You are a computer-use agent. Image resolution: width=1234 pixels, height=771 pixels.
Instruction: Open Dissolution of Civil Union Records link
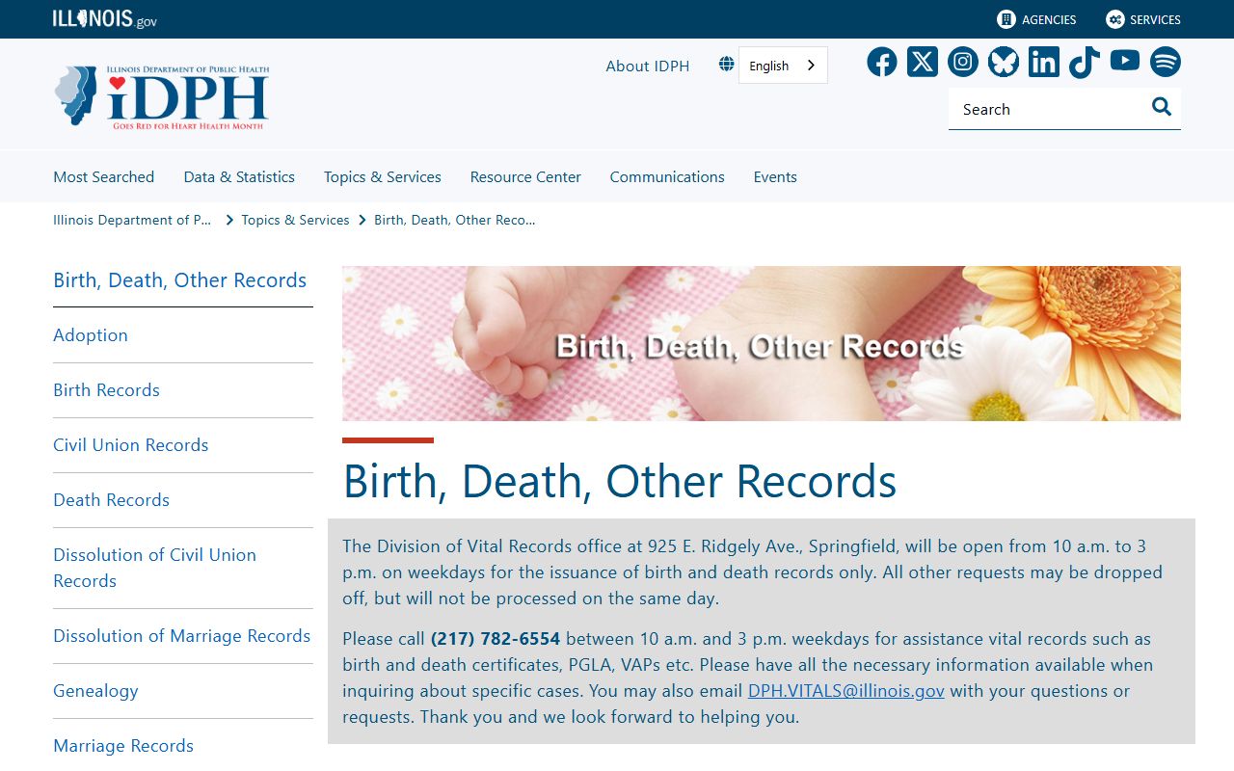tap(154, 568)
